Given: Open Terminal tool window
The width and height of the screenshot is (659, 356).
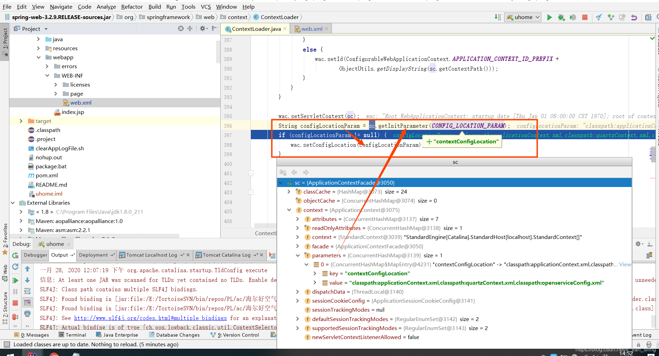Looking at the screenshot, I should tap(72, 335).
